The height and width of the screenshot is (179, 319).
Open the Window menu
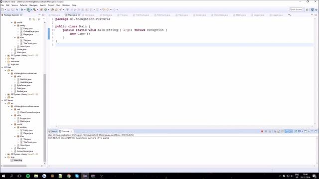(66, 5)
